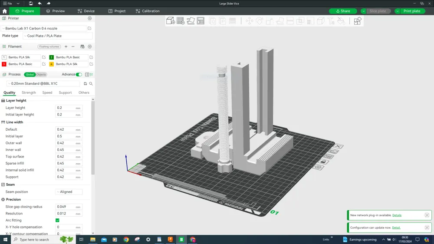
Task: Click the Add object cube icon
Action: tap(171, 21)
